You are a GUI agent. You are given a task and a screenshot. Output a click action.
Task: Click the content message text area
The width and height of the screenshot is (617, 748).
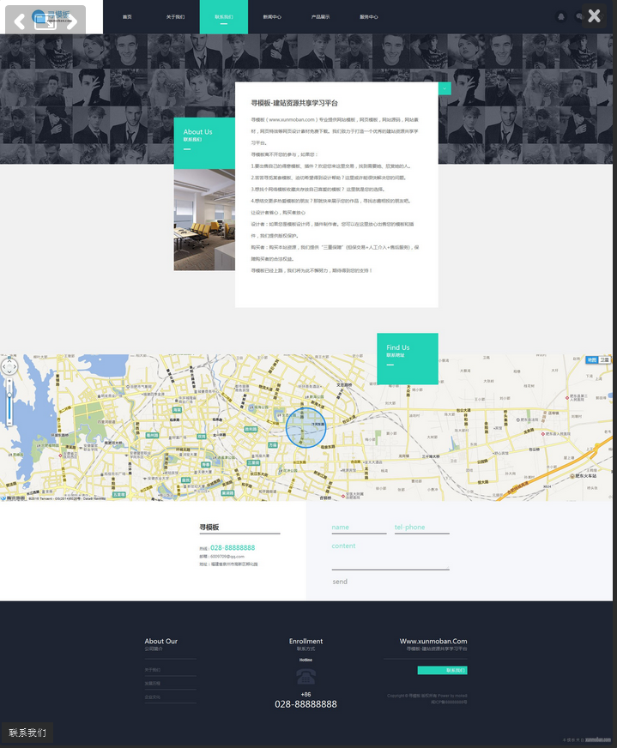pyautogui.click(x=390, y=556)
